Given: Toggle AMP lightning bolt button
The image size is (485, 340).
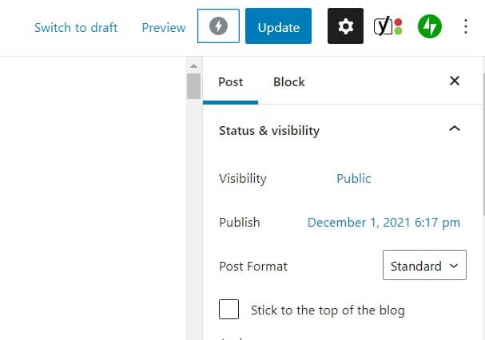Looking at the screenshot, I should tap(218, 26).
